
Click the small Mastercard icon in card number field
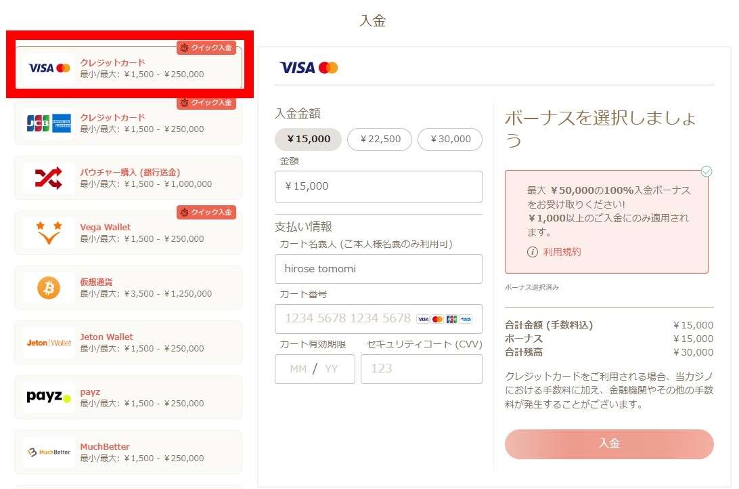(x=437, y=319)
